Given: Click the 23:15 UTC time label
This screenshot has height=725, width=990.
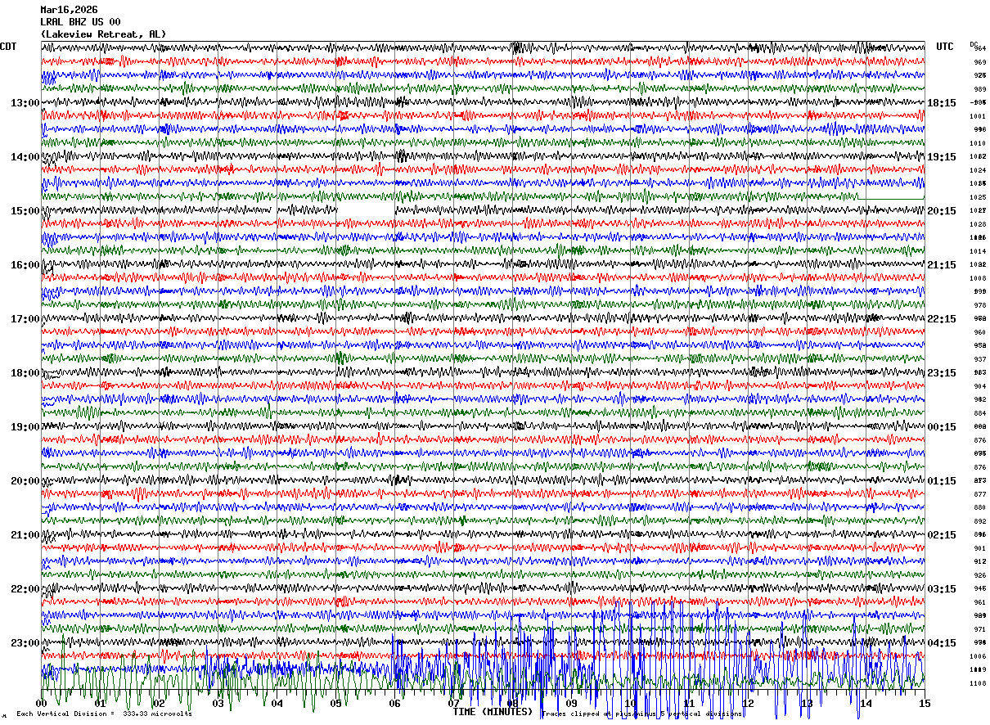Looking at the screenshot, I should click(x=942, y=373).
